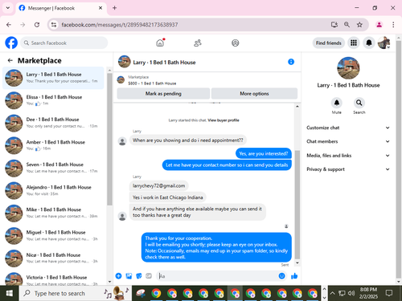Choose a GIF icon in composer
Image resolution: width=402 pixels, height=301 pixels.
[149, 276]
